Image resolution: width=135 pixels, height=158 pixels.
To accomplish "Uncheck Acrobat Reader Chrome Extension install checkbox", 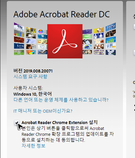I will 17,123.
